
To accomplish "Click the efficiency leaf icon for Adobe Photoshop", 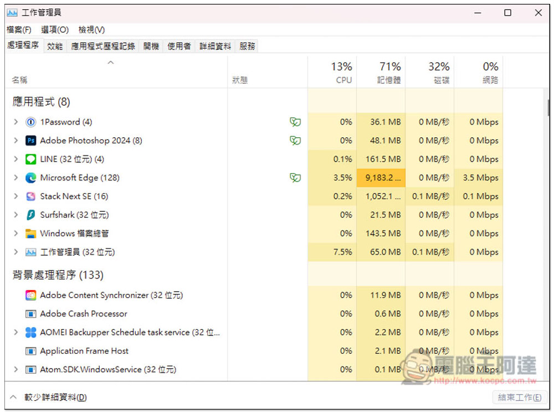I will click(295, 141).
